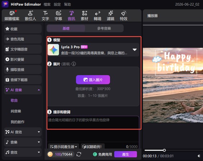Click the 試聽範例 sample listen button
Image resolution: width=203 pixels, height=161 pixels.
coord(93,147)
